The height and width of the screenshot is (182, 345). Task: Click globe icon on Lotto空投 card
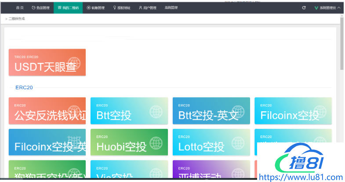click(x=238, y=143)
